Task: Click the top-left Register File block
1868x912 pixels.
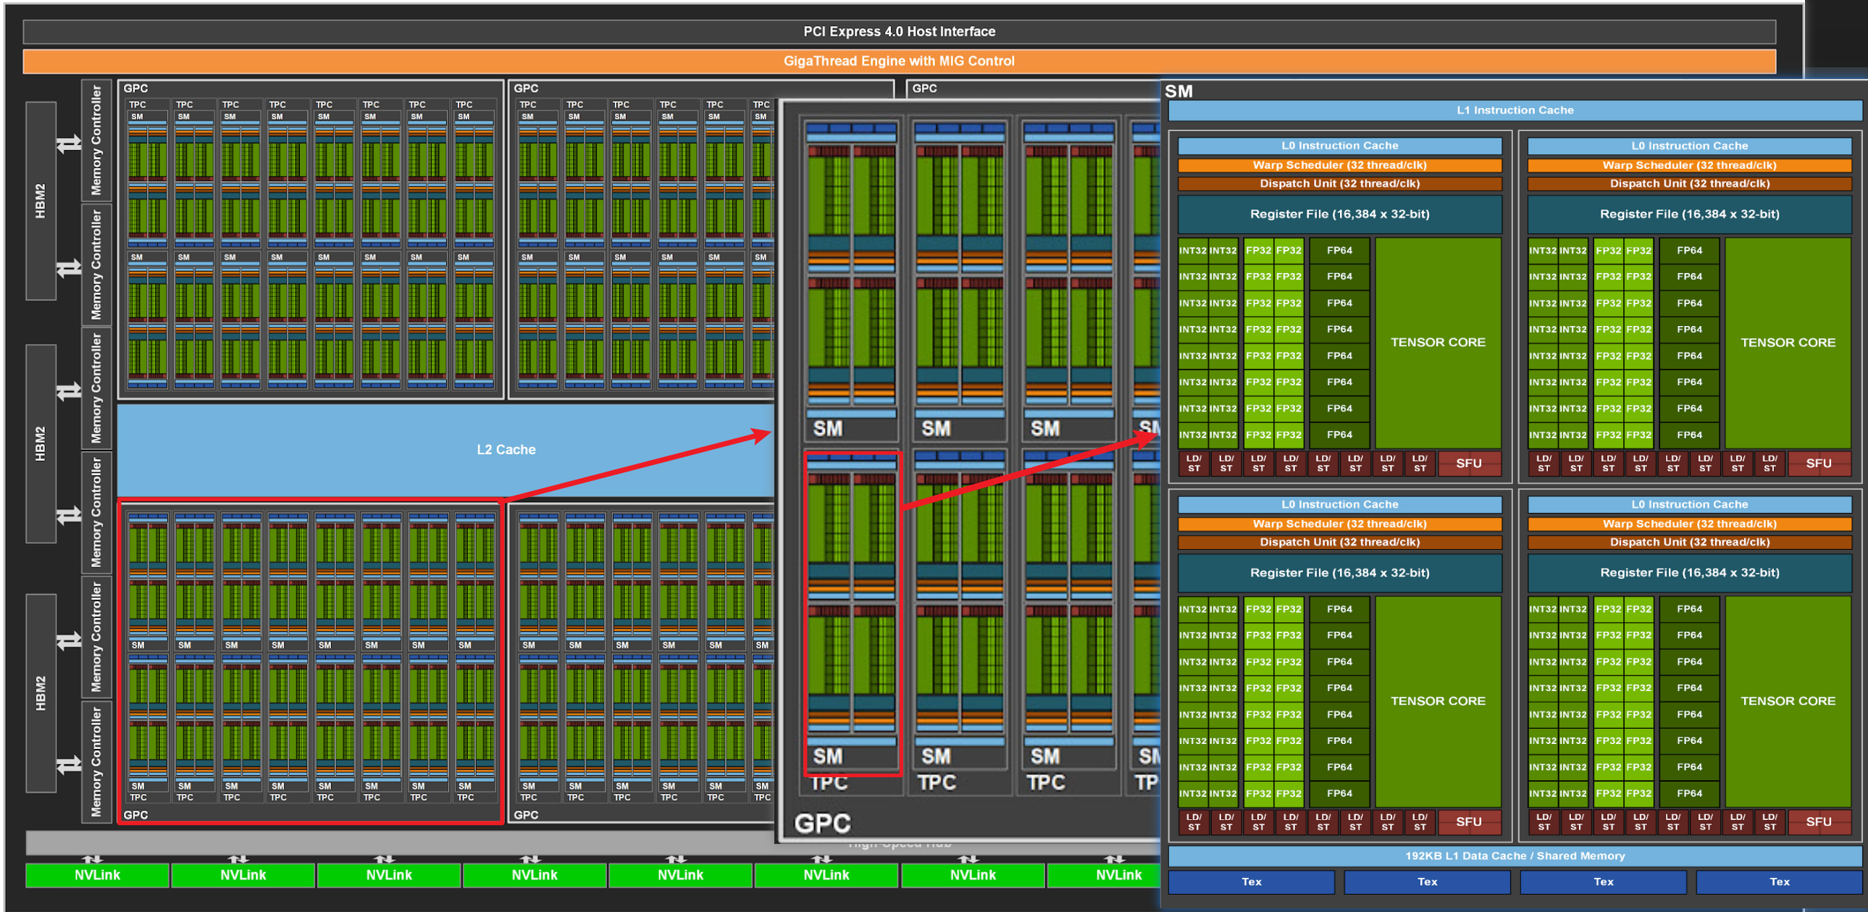Action: pyautogui.click(x=1339, y=214)
